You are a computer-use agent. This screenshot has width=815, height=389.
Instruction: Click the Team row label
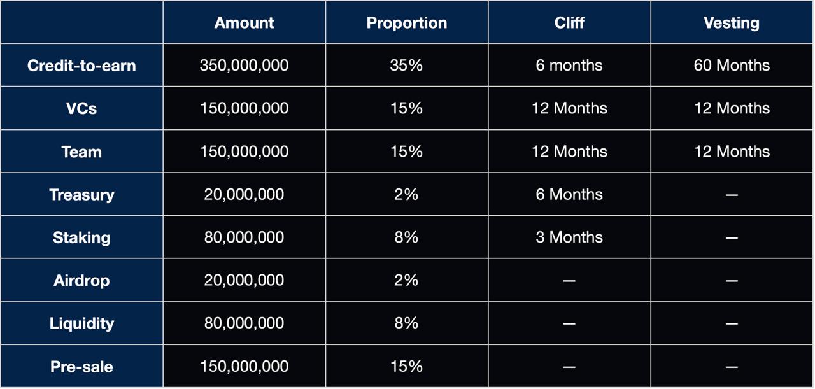click(81, 152)
